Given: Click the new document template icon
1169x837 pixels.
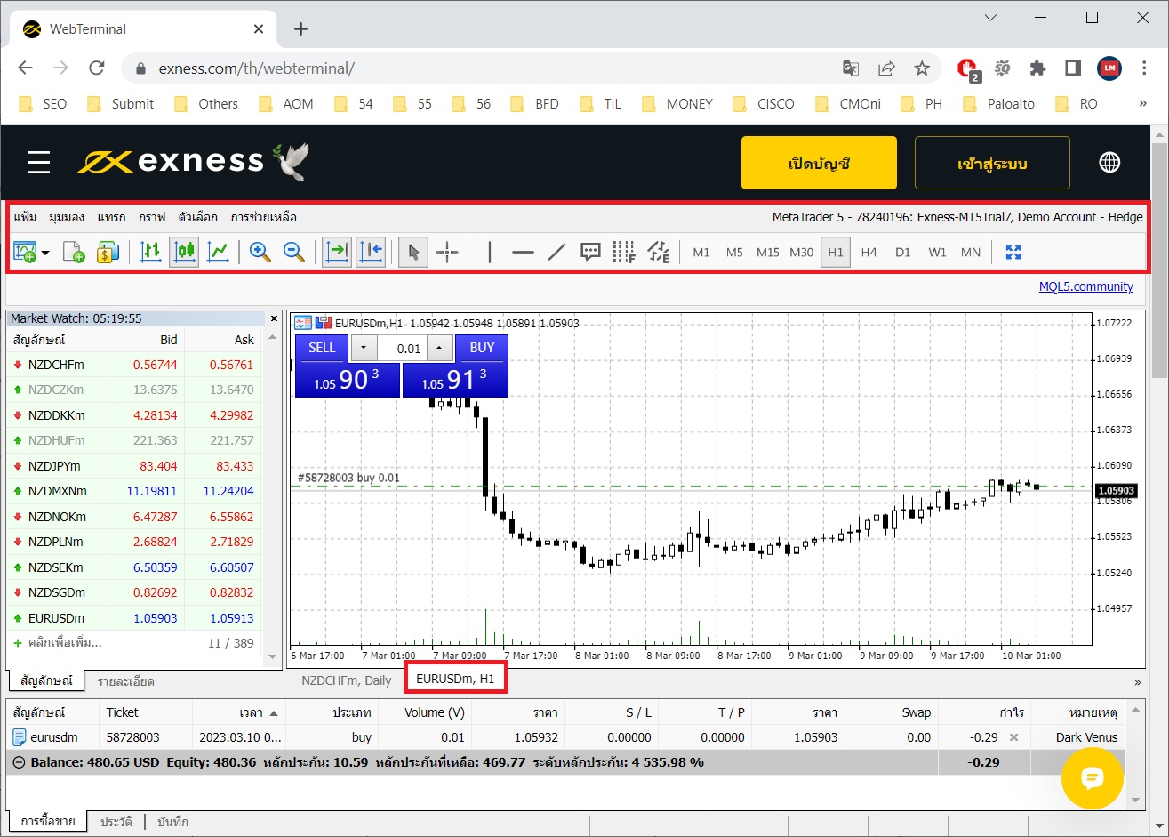Looking at the screenshot, I should pos(74,253).
